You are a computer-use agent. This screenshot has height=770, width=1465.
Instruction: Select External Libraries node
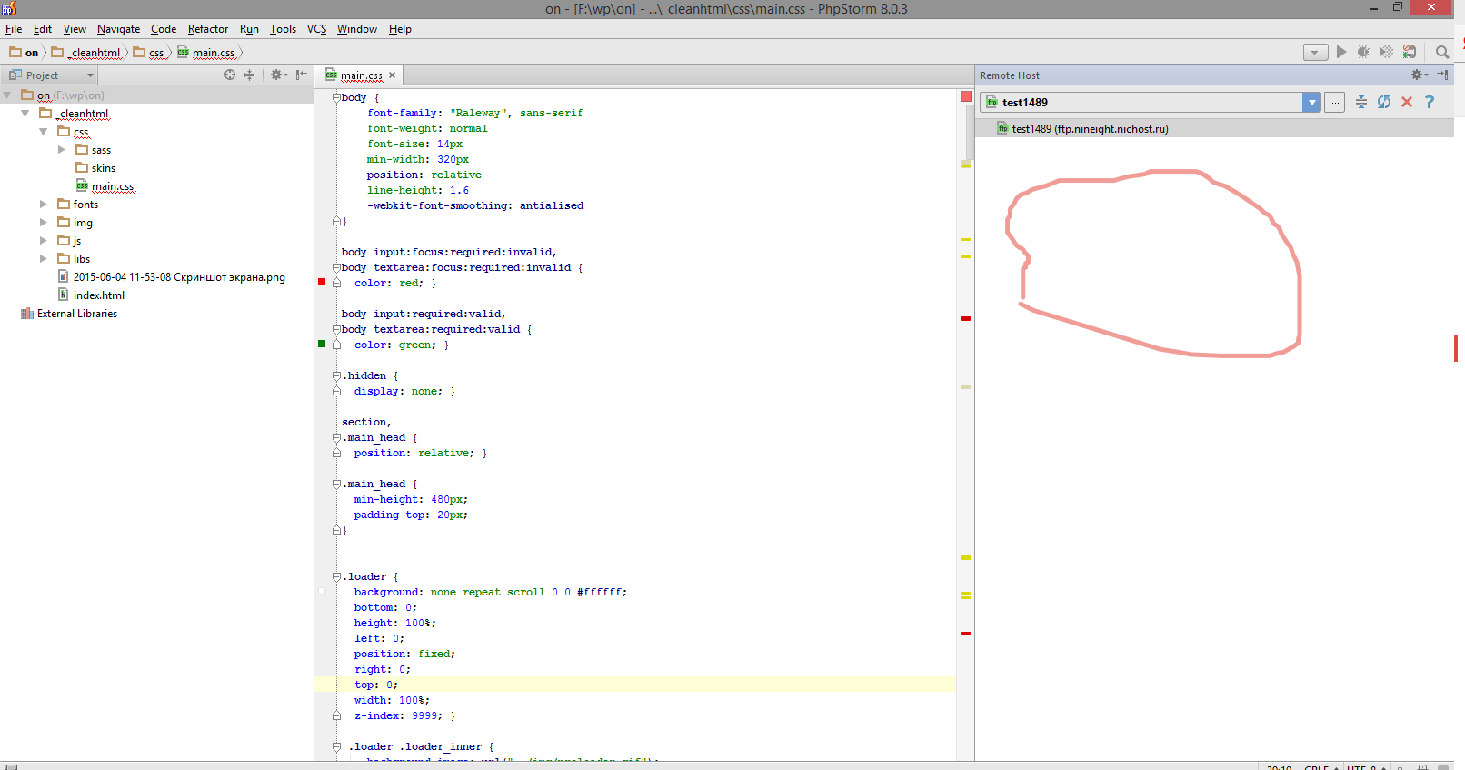point(69,314)
